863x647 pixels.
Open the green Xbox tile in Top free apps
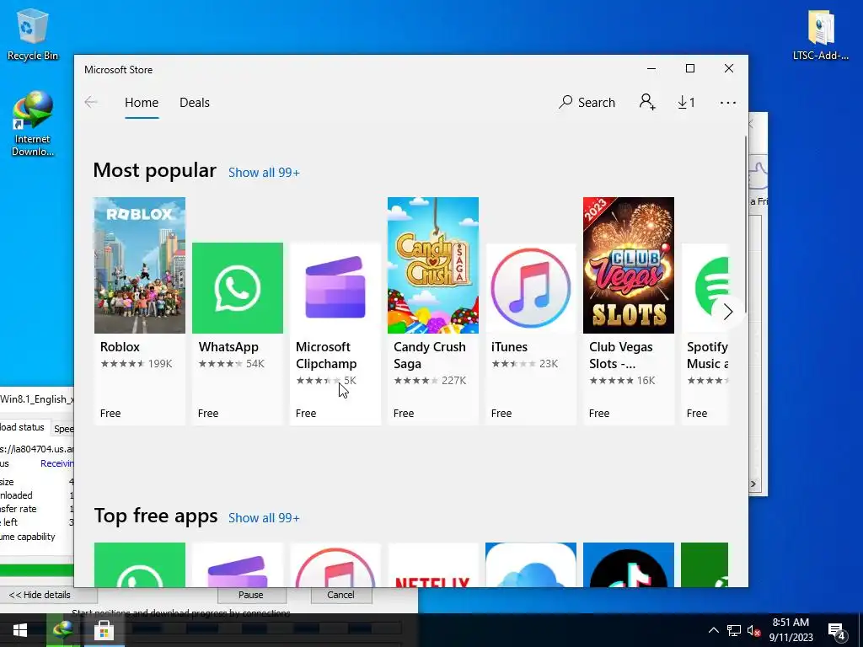click(x=705, y=565)
